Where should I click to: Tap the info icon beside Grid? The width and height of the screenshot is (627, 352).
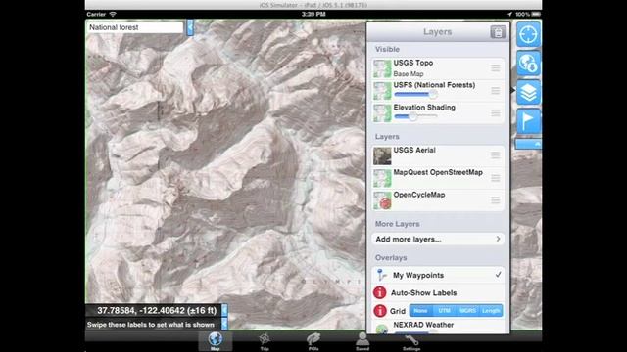[379, 311]
